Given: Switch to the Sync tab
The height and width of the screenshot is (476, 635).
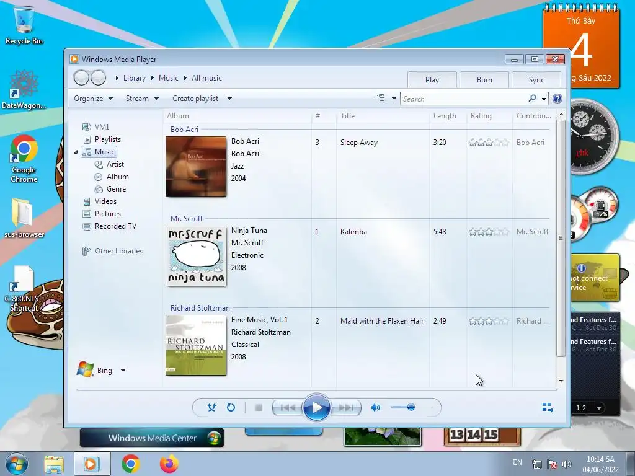Looking at the screenshot, I should [536, 80].
